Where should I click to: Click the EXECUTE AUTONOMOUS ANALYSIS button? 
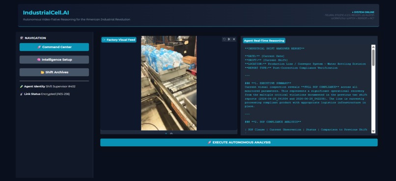[239, 142]
